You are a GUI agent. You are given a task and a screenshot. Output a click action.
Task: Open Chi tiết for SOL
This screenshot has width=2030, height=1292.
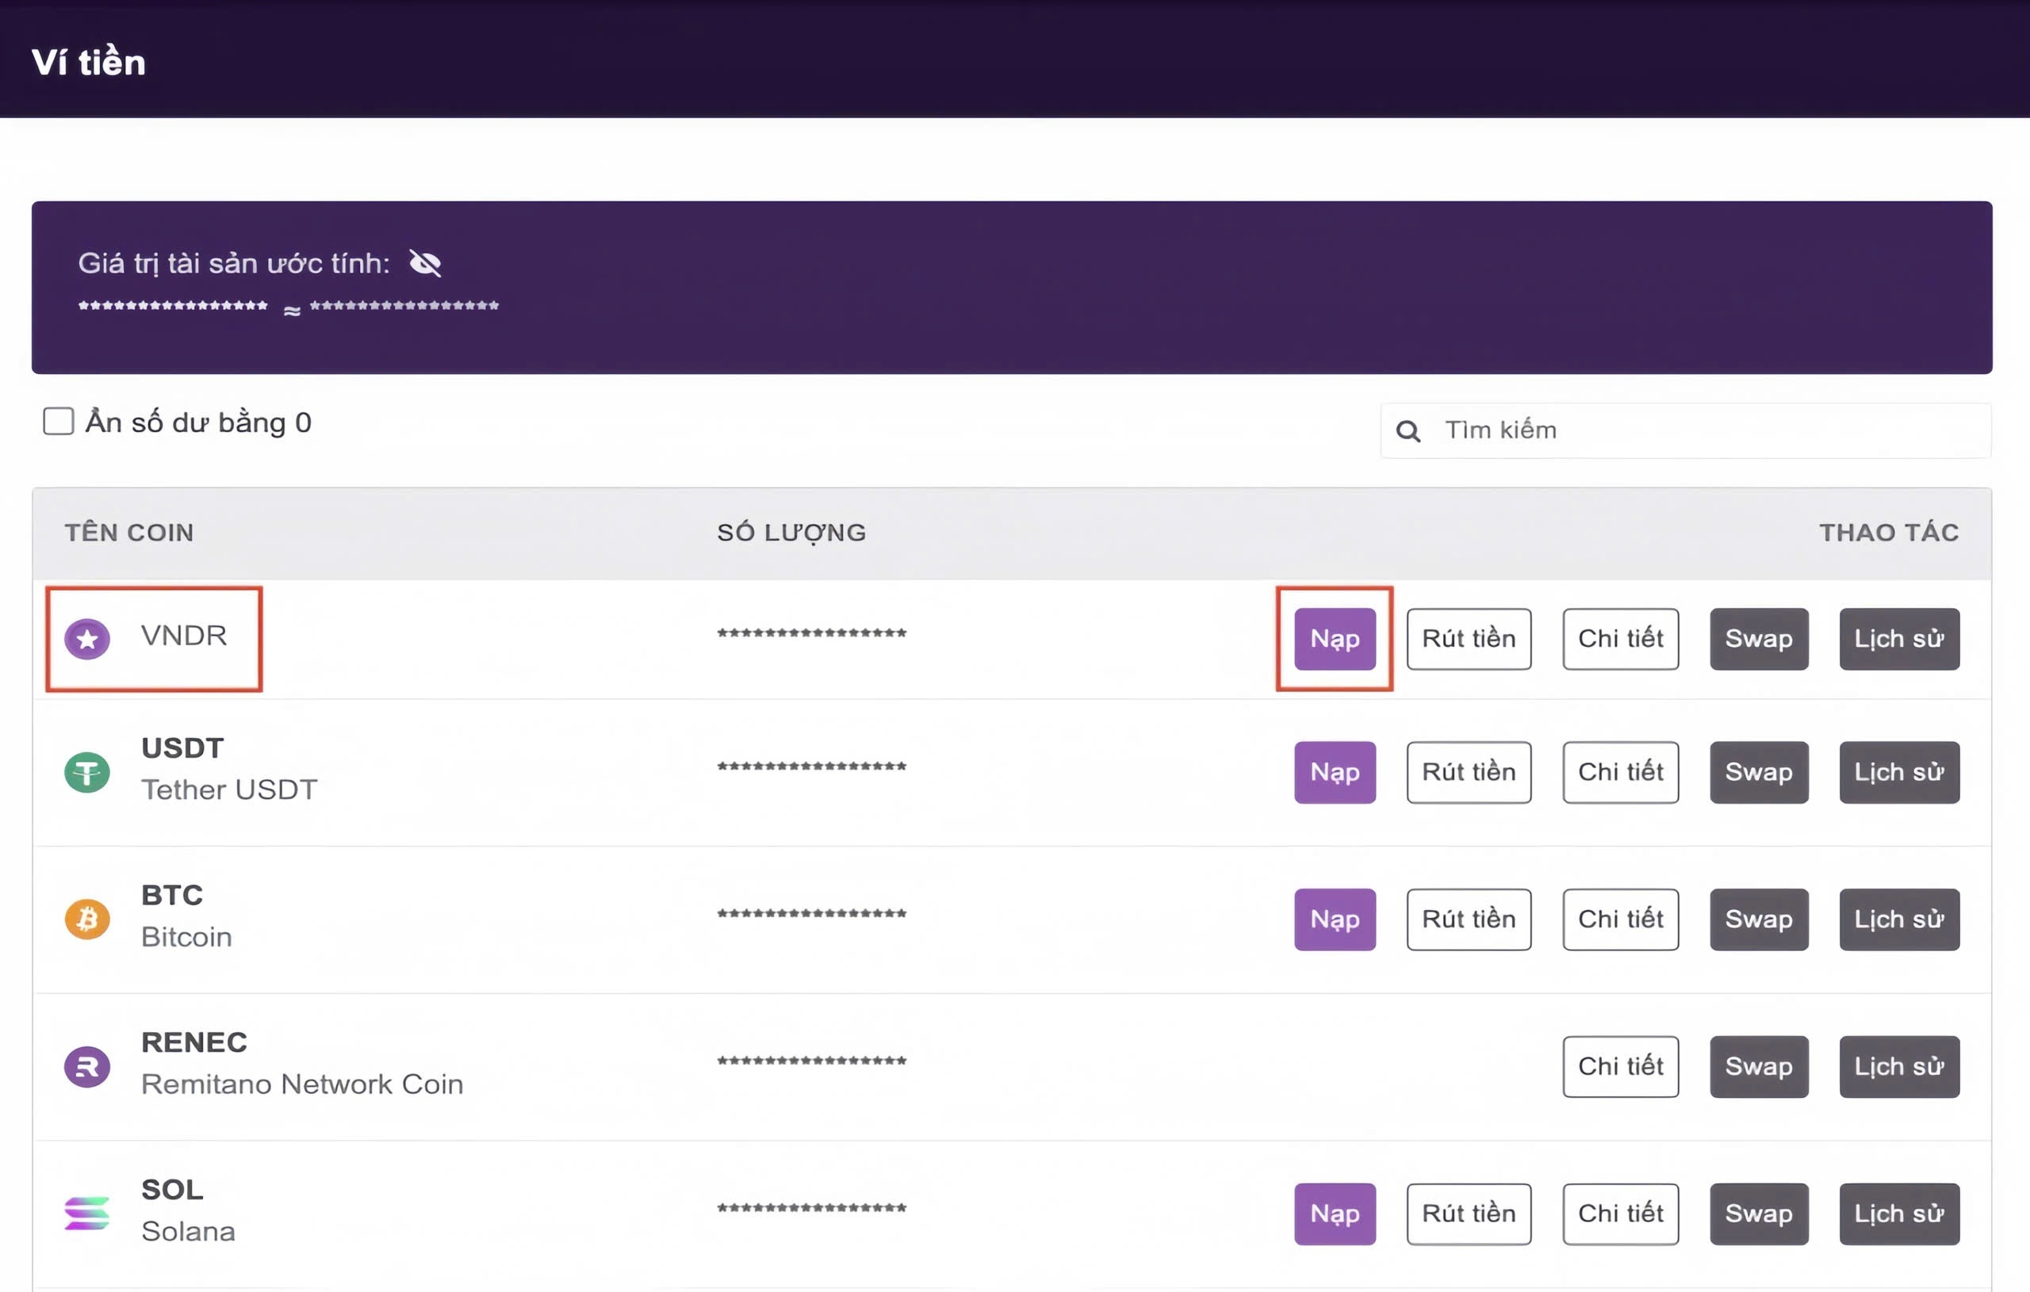[1620, 1214]
